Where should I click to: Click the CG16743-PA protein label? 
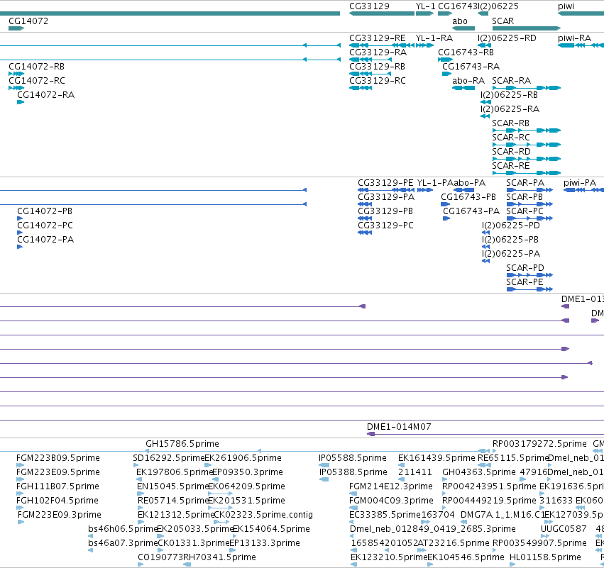(471, 211)
